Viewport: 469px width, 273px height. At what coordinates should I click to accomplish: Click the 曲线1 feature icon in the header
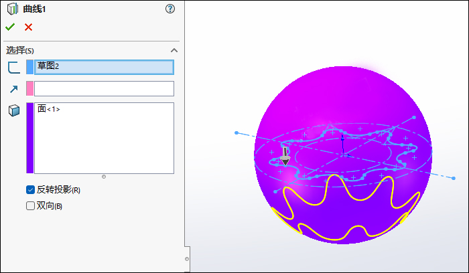click(x=13, y=9)
